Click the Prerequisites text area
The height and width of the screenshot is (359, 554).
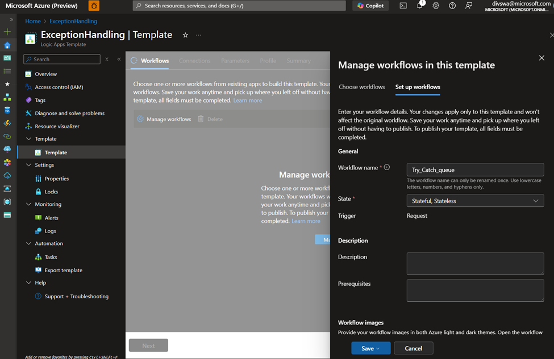click(x=475, y=290)
